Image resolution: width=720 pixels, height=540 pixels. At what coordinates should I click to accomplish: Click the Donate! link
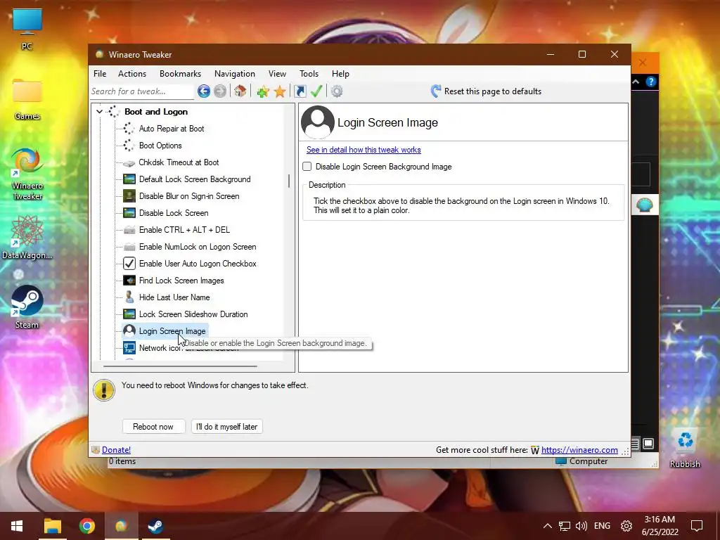click(x=116, y=450)
